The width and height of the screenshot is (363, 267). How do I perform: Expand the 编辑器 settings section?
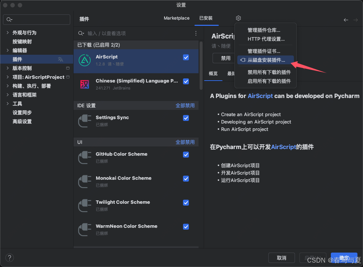(x=8, y=50)
